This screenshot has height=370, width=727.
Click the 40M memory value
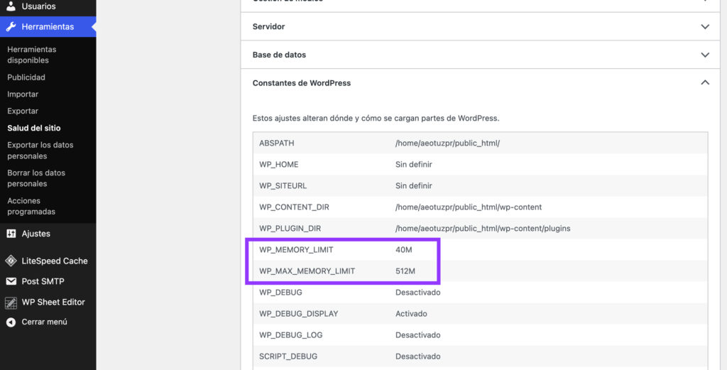click(x=403, y=250)
